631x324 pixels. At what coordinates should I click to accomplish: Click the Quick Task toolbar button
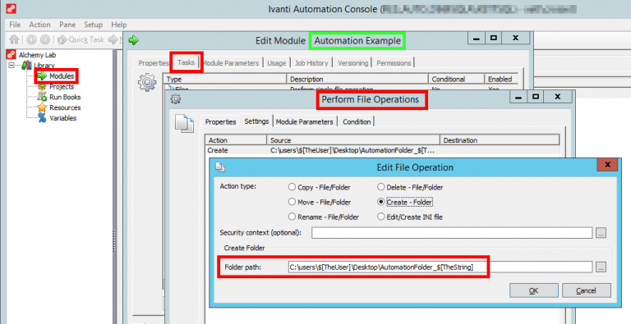click(81, 39)
